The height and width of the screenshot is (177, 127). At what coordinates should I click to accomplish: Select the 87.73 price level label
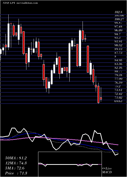(x=118, y=53)
